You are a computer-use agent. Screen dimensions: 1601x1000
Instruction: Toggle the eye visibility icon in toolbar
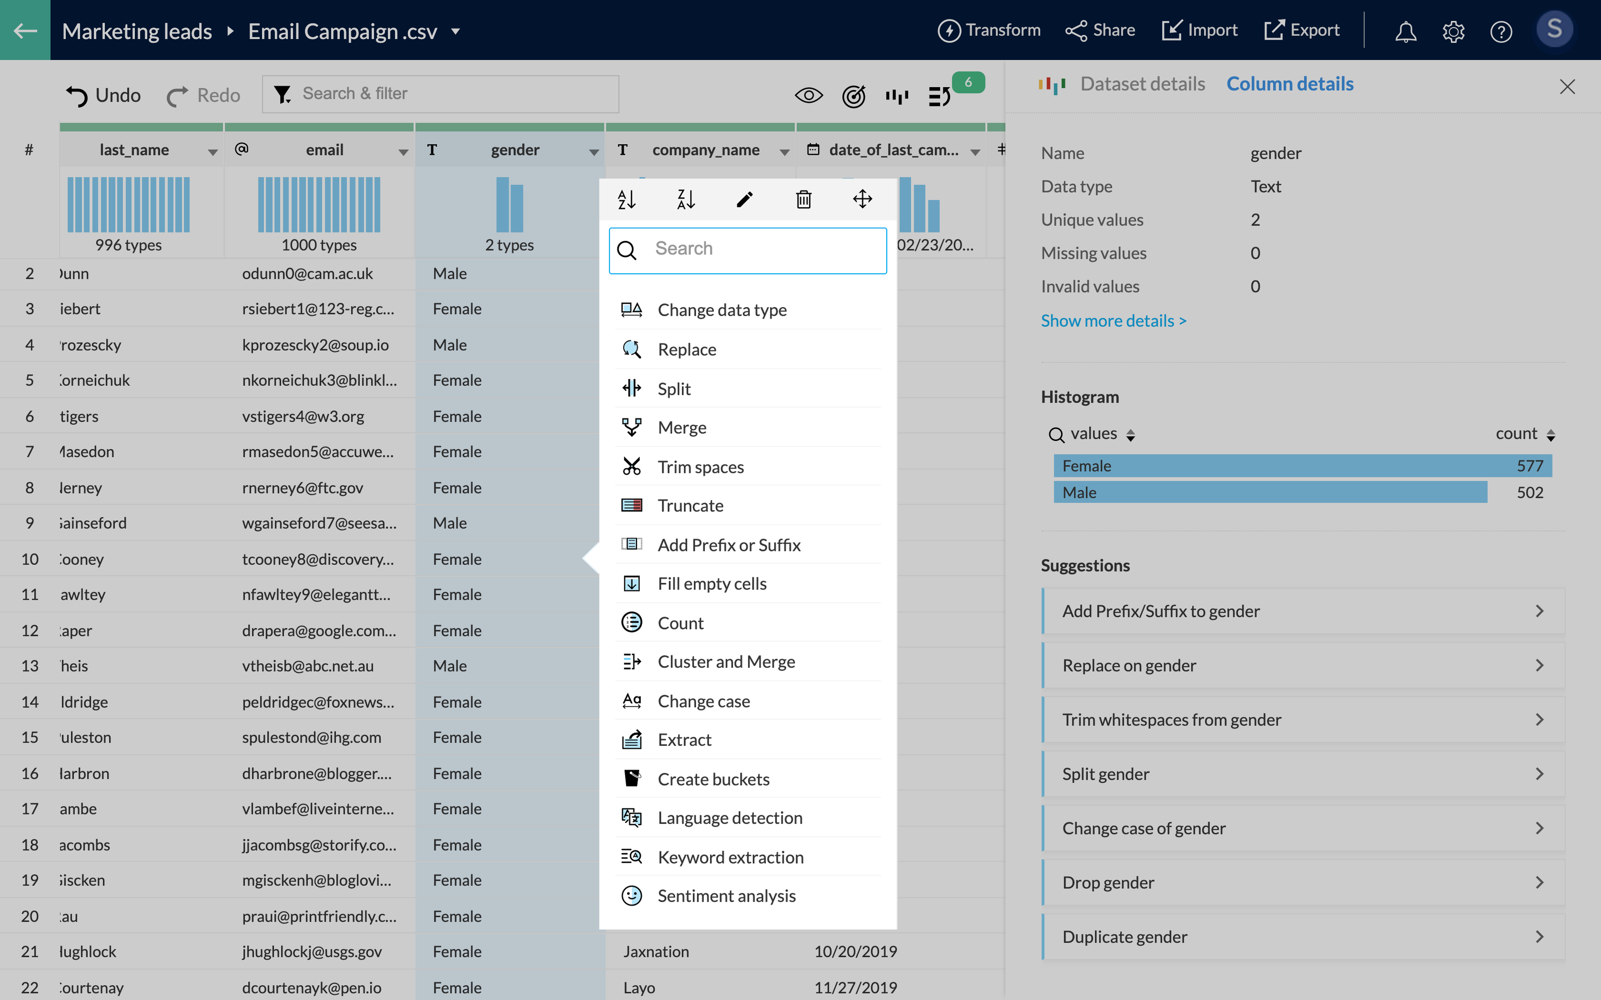[x=809, y=96]
